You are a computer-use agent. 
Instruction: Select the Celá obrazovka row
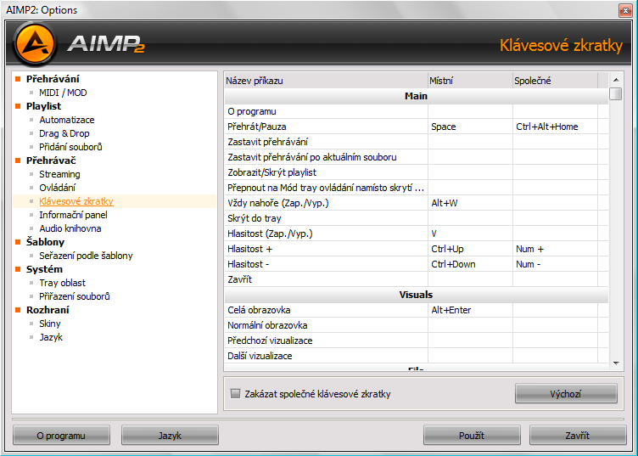click(417, 310)
